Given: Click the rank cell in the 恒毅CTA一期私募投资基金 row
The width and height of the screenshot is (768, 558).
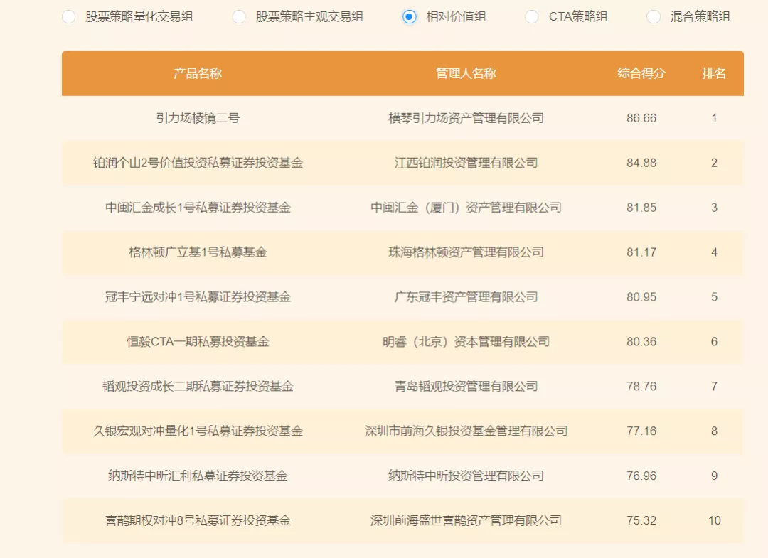Looking at the screenshot, I should tap(714, 342).
